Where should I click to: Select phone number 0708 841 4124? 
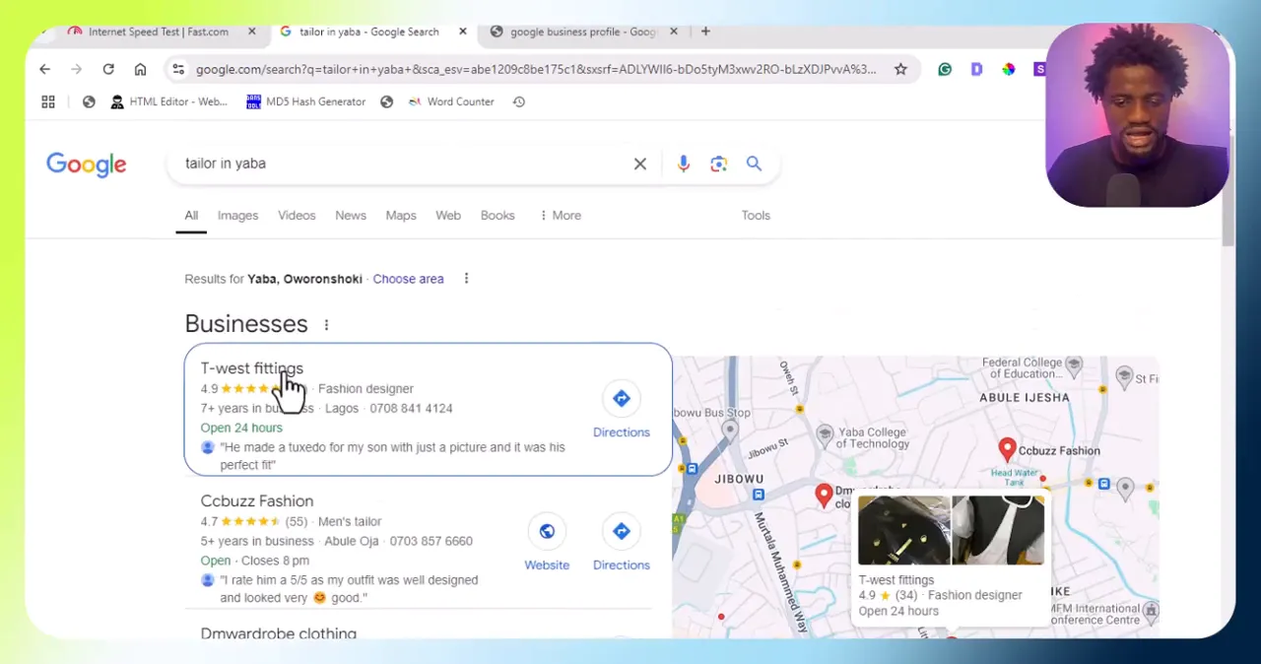click(411, 408)
